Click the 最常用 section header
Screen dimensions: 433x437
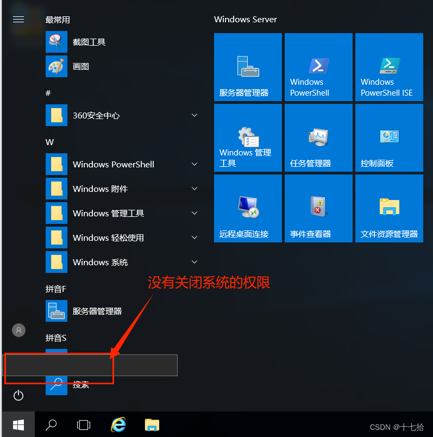pos(58,20)
